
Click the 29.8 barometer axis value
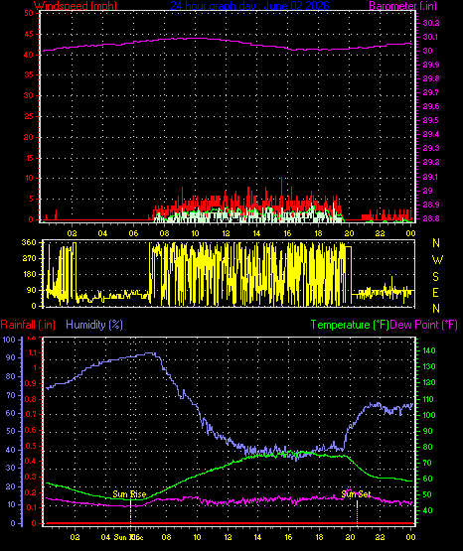[430, 78]
